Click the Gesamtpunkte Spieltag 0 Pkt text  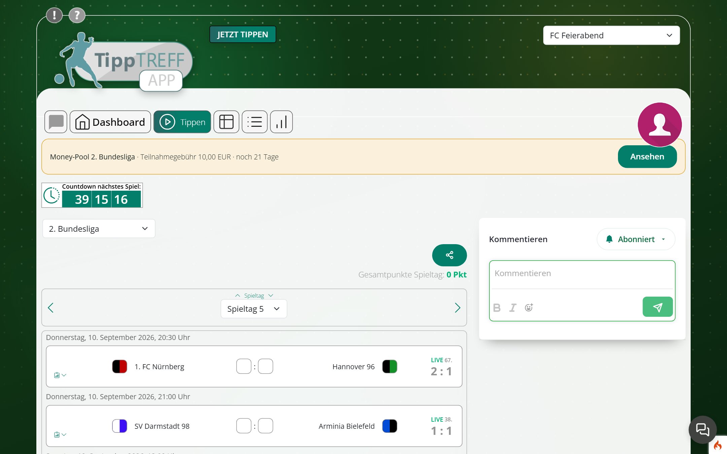(412, 275)
